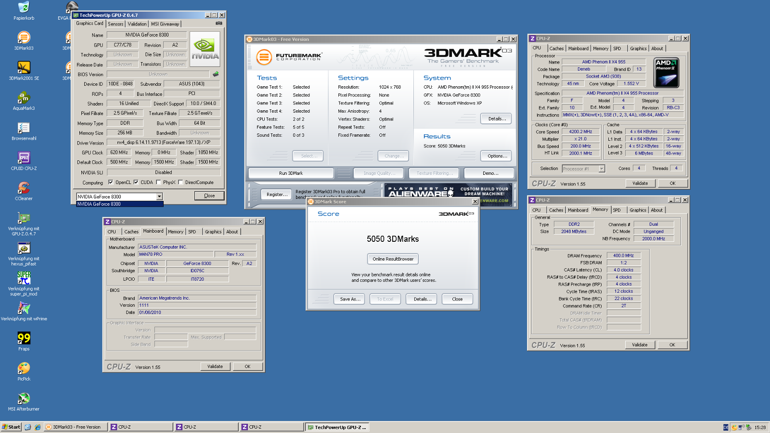This screenshot has height=433, width=770.
Task: Click the show desktop quick launch icon
Action: click(28, 427)
